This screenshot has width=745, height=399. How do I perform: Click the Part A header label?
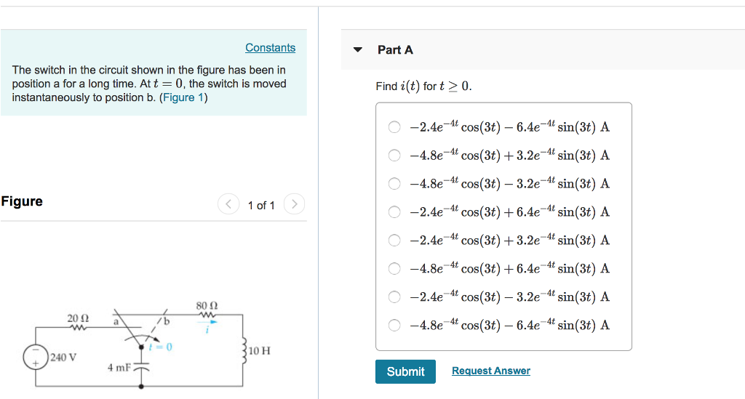pos(395,50)
